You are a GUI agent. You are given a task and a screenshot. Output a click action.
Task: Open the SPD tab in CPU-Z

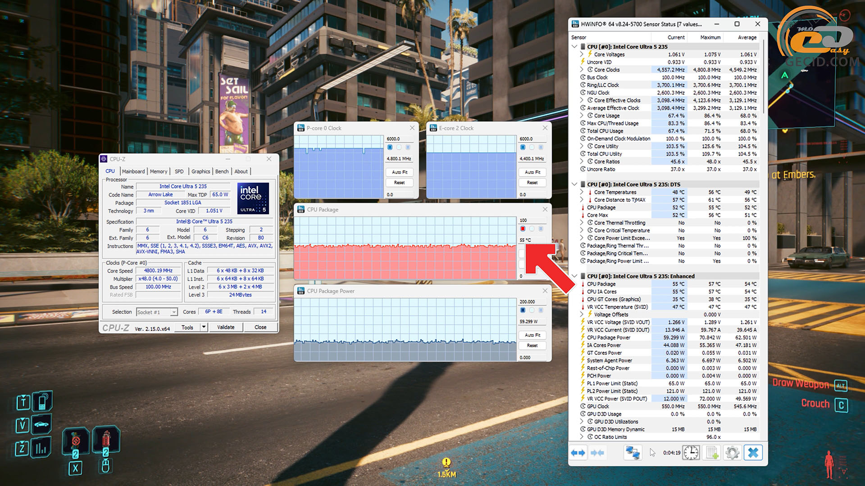click(x=179, y=171)
